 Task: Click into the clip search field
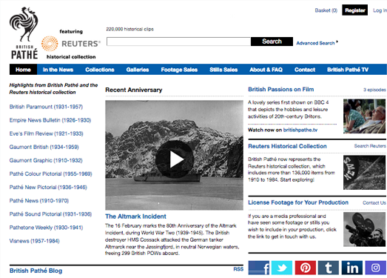click(x=178, y=42)
